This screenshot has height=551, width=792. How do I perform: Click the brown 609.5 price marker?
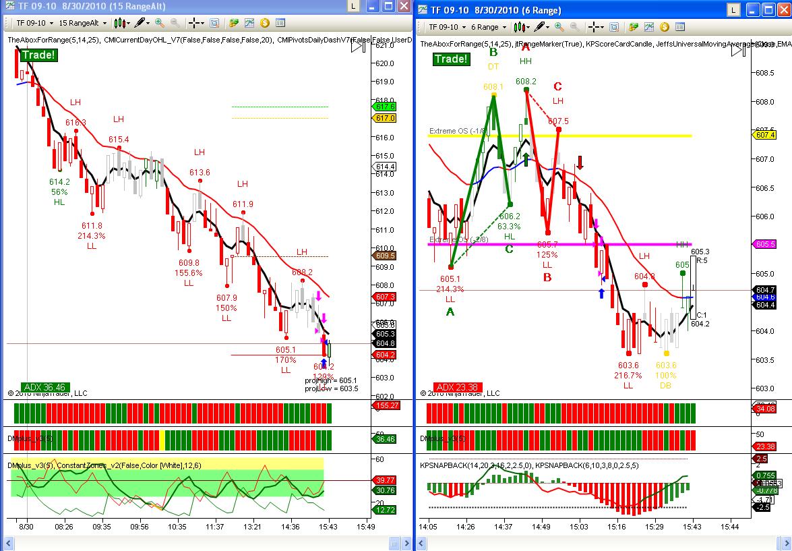[384, 256]
